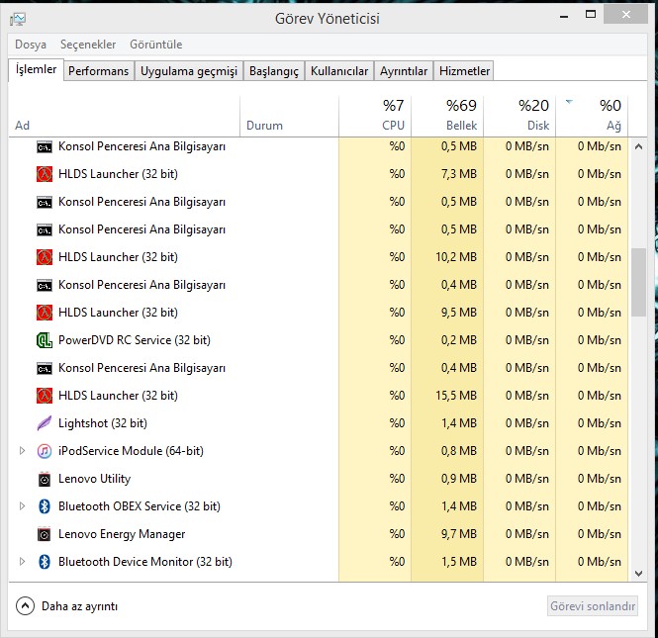Expand the Bluetooth Device Monitor entry

tap(23, 562)
